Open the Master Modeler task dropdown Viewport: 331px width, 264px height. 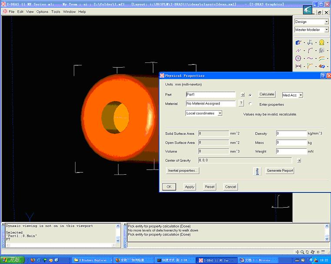click(x=311, y=30)
